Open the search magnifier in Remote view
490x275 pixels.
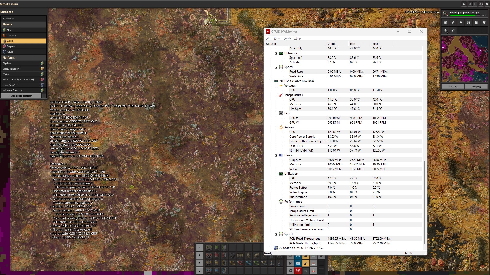click(464, 4)
